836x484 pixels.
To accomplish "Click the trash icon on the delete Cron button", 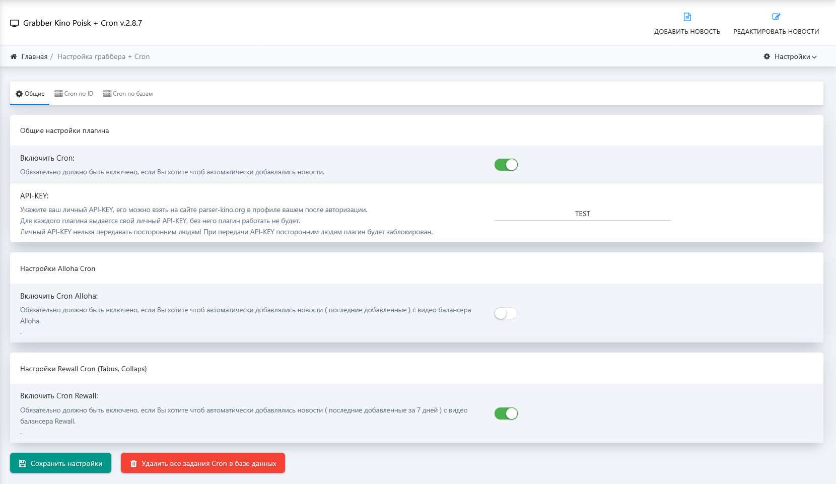I will (133, 463).
